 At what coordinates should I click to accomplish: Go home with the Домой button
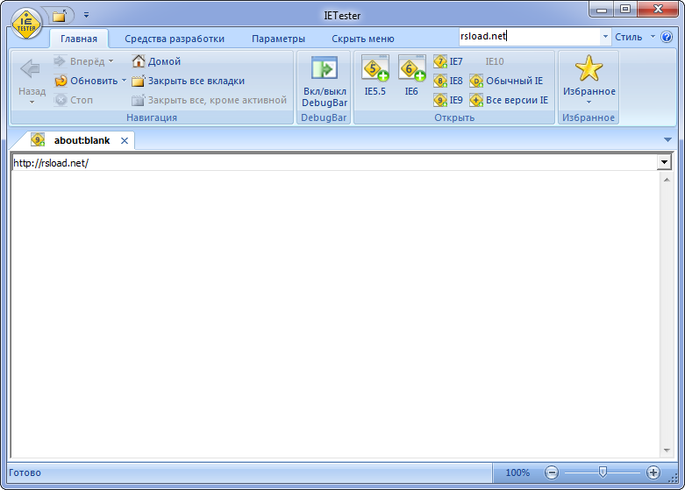pos(156,61)
